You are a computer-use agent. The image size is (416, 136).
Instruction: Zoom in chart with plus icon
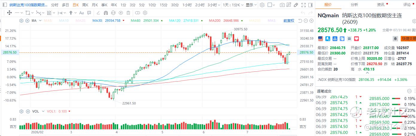point(311,21)
